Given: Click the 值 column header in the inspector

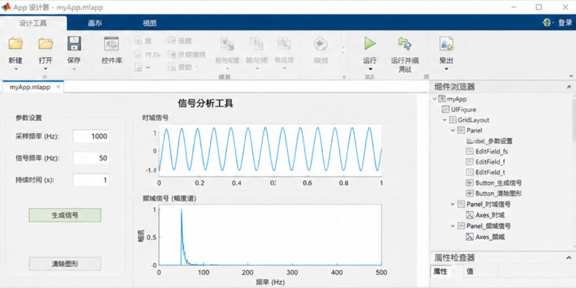Looking at the screenshot, I should point(470,271).
